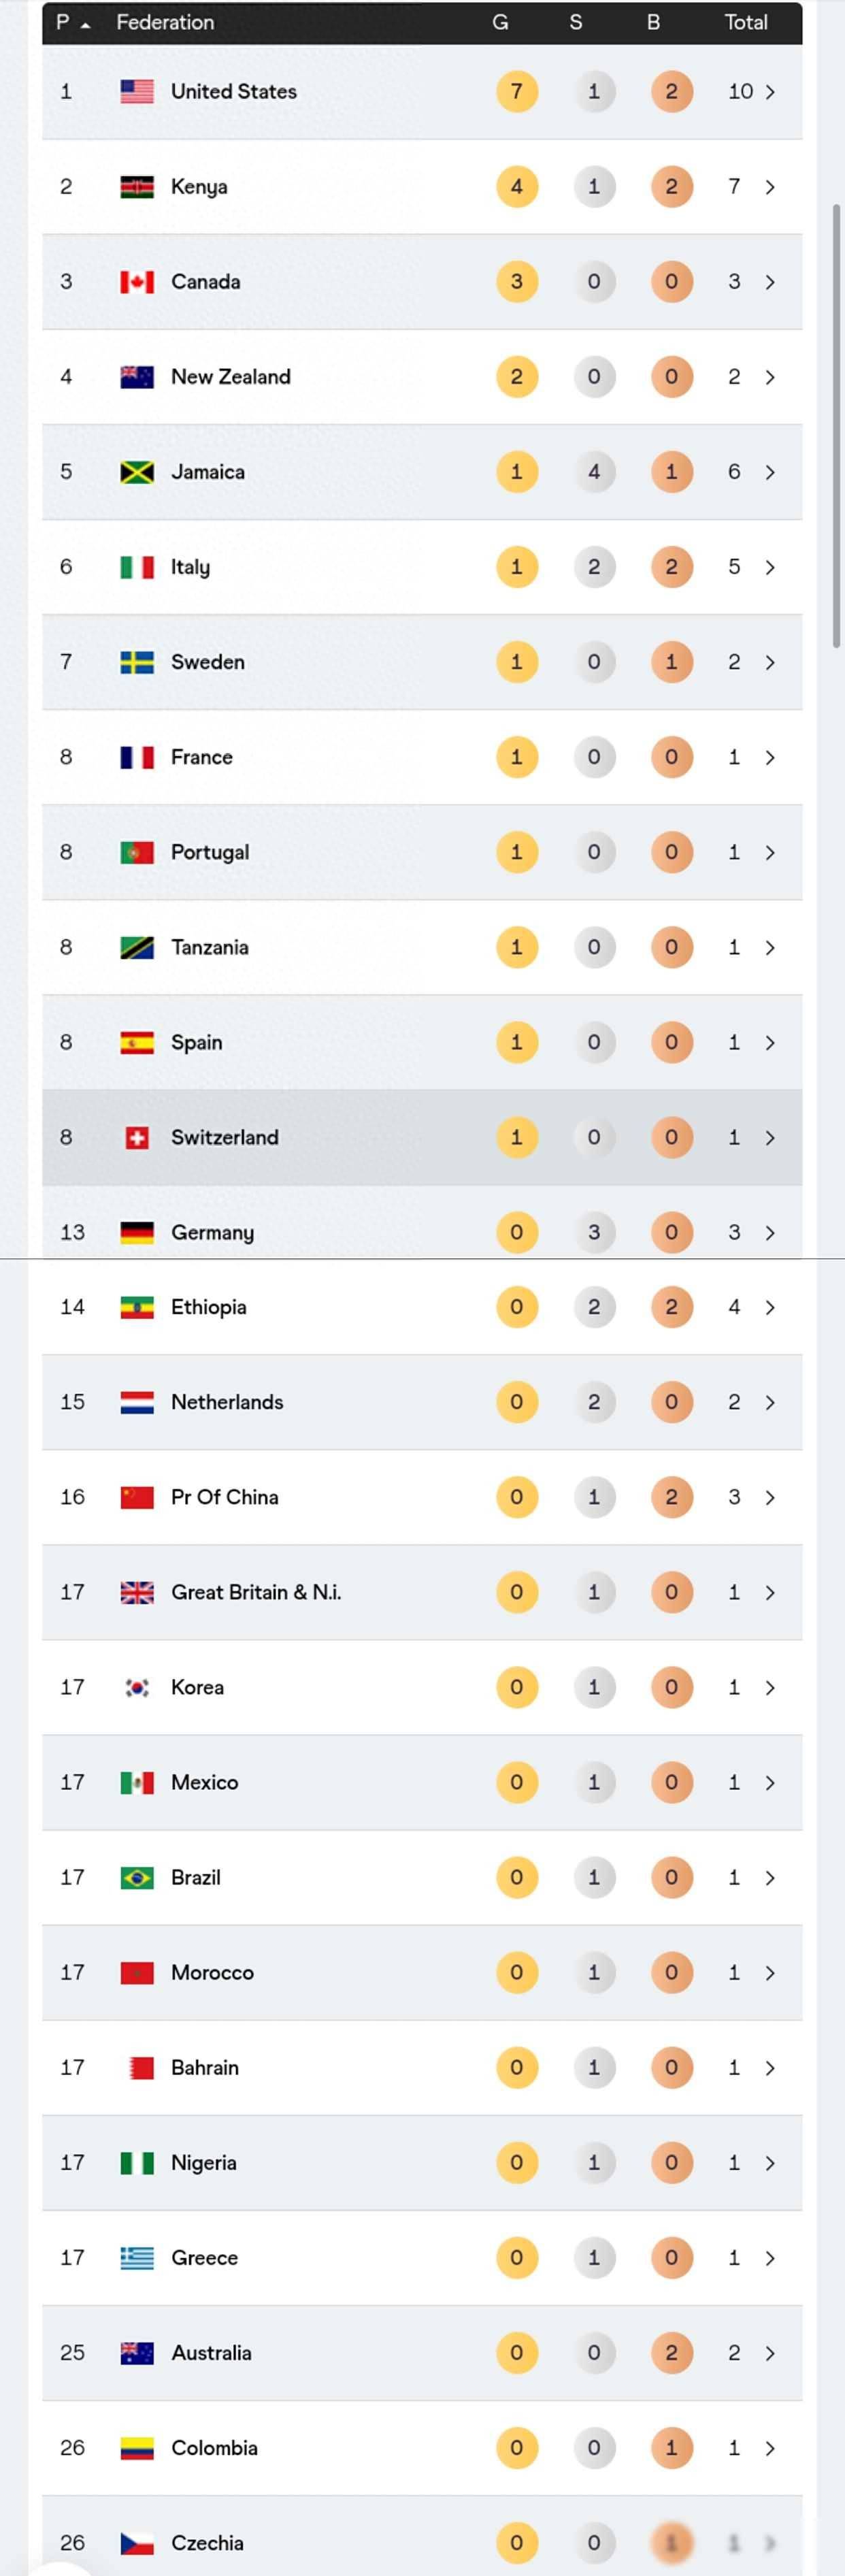
Task: Sort table by Total column header
Action: [746, 22]
